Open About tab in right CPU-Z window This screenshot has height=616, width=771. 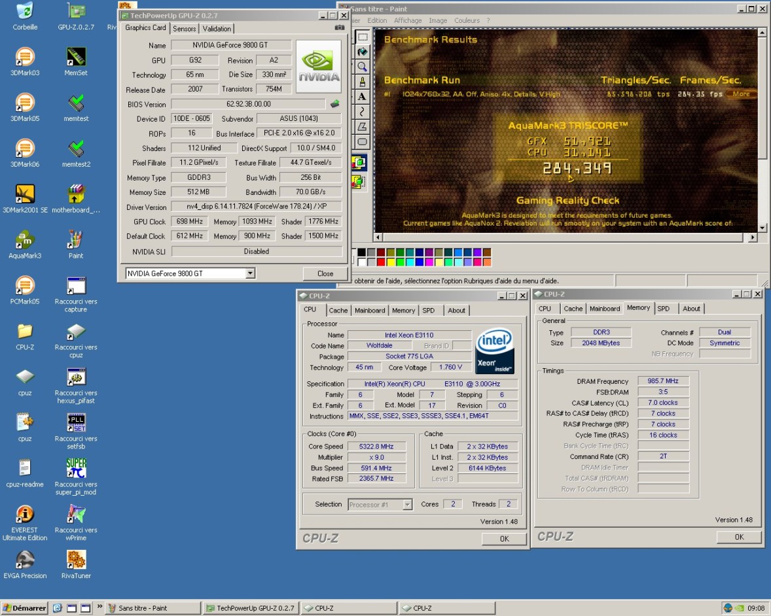(691, 309)
